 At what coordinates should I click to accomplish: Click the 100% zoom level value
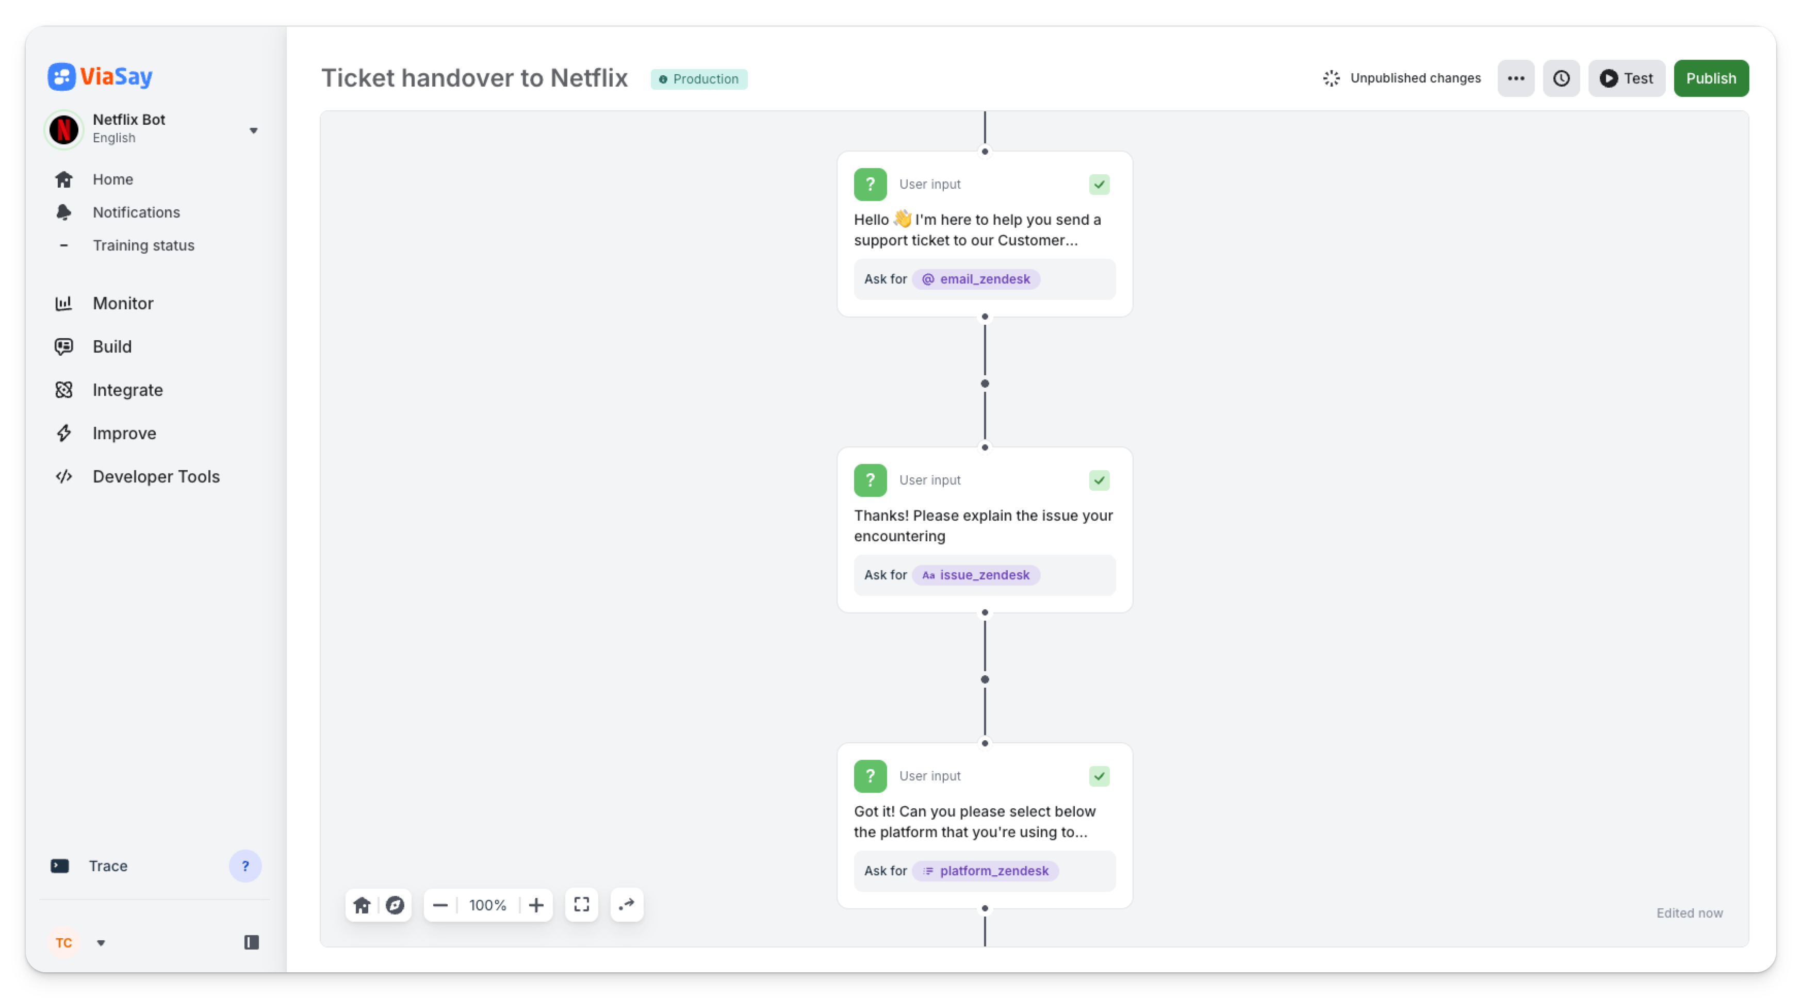(487, 905)
